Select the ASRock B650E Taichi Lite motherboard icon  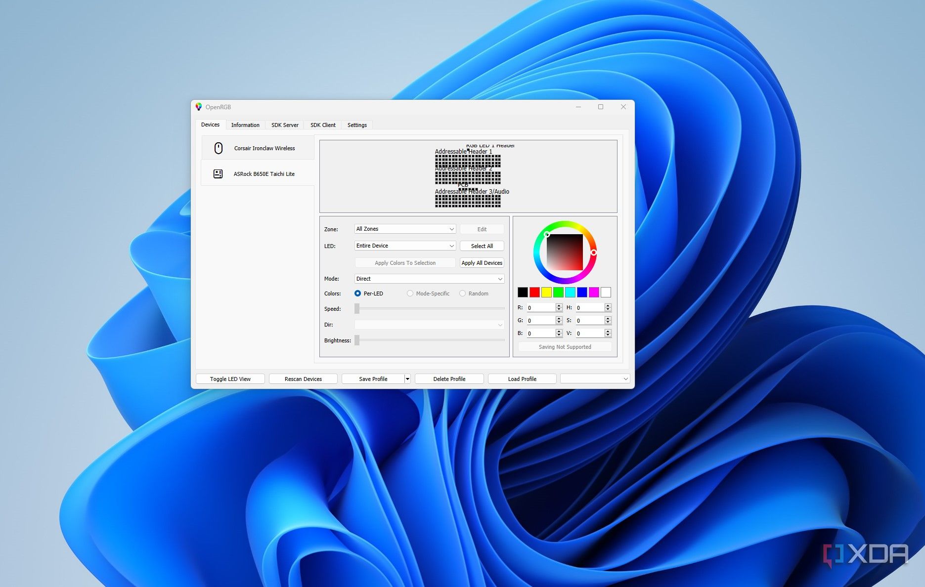(x=218, y=173)
